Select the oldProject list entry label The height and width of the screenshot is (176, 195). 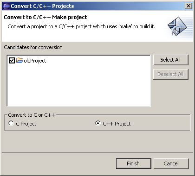tap(35, 61)
